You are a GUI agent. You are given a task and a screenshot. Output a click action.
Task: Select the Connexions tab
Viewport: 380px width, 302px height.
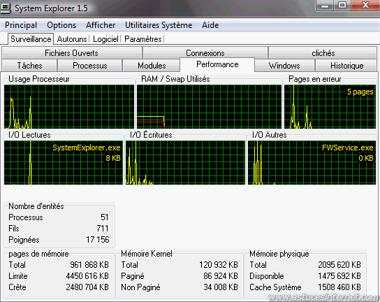pyautogui.click(x=205, y=53)
